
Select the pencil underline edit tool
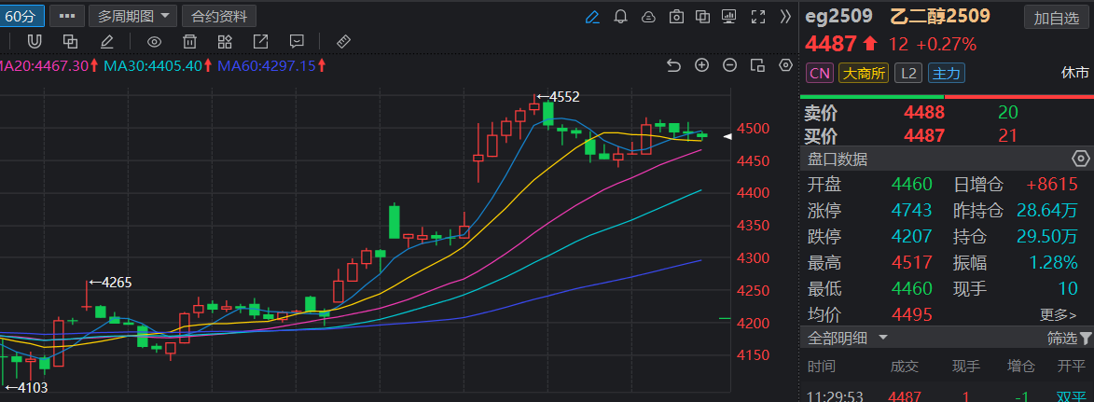tap(106, 42)
